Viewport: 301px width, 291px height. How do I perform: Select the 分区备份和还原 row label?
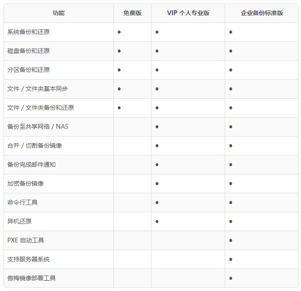(x=29, y=70)
